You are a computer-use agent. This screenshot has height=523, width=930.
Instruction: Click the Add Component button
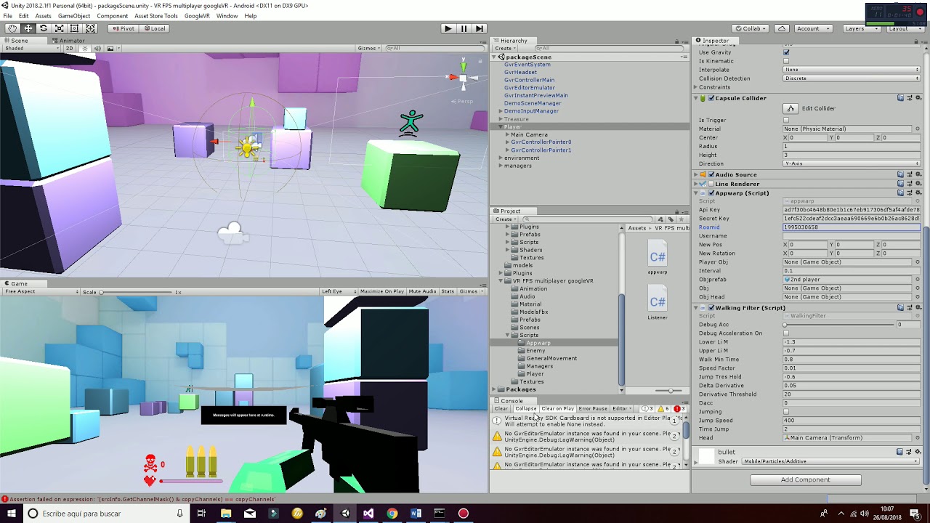806,479
